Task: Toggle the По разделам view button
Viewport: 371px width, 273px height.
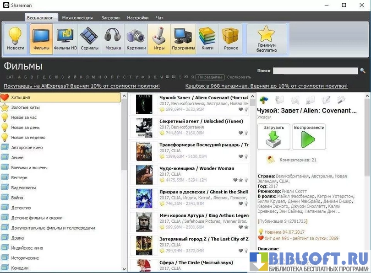Action: pos(211,77)
